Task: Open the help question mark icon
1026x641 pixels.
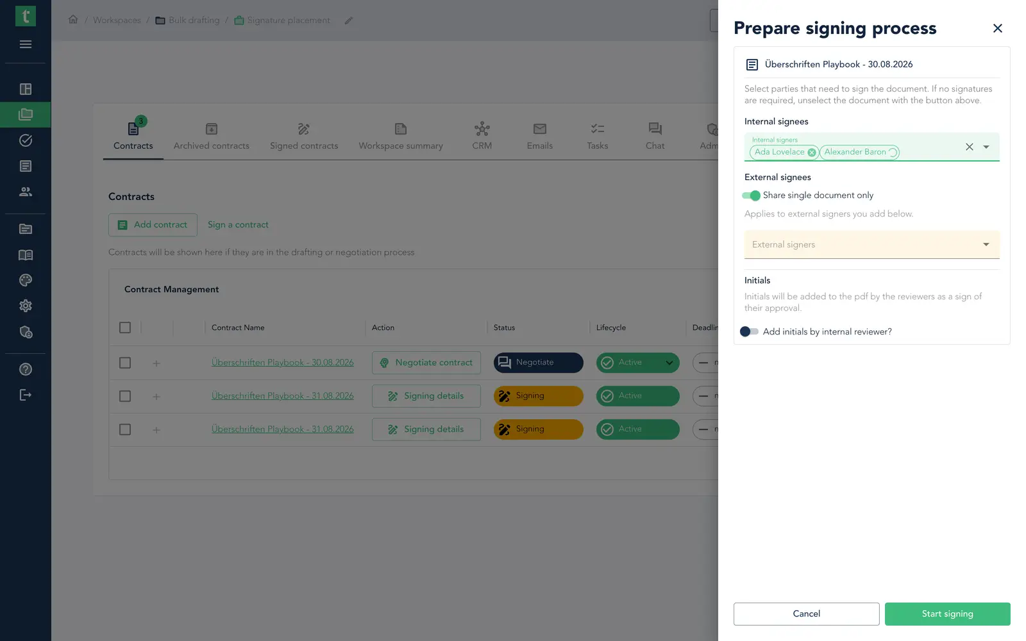Action: [26, 369]
